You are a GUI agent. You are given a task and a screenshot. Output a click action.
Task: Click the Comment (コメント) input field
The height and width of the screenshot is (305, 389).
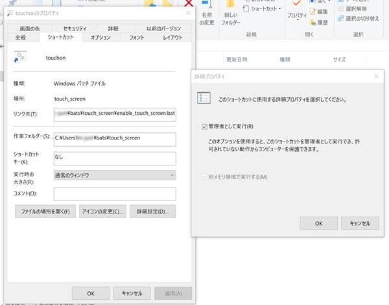click(x=115, y=194)
